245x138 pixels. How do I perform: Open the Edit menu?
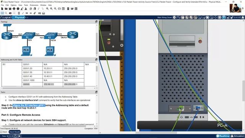[7, 5]
